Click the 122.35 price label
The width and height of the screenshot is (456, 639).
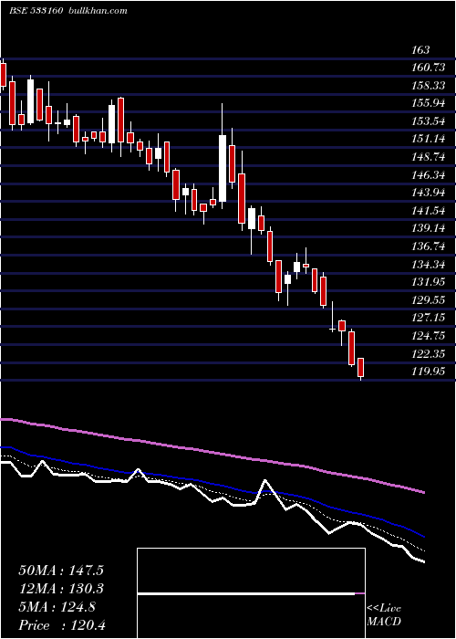(430, 353)
